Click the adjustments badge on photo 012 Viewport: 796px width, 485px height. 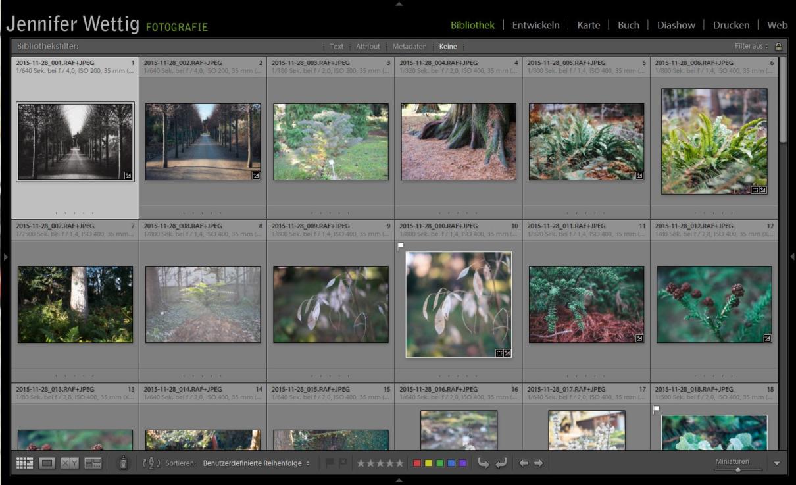point(767,338)
